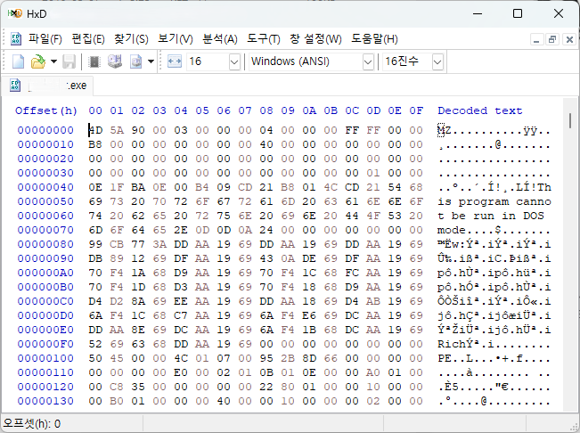Click the Open file folder icon
The image size is (580, 433).
coord(37,61)
